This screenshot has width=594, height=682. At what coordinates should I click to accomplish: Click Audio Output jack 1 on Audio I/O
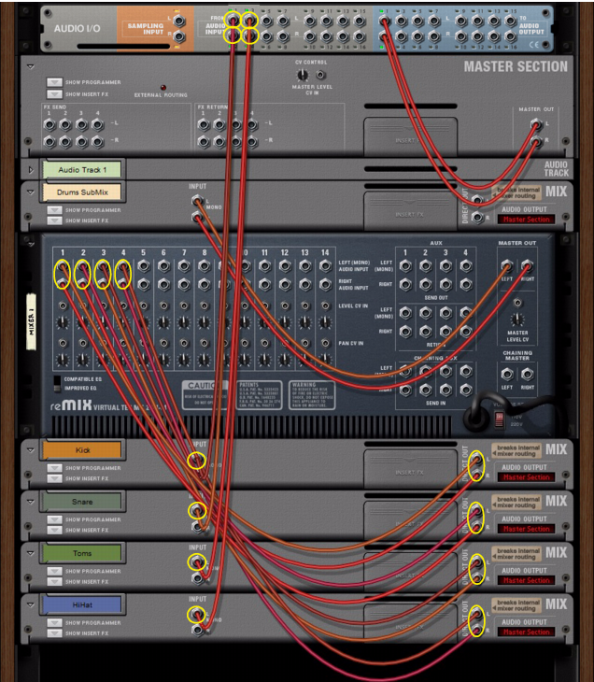pos(384,21)
